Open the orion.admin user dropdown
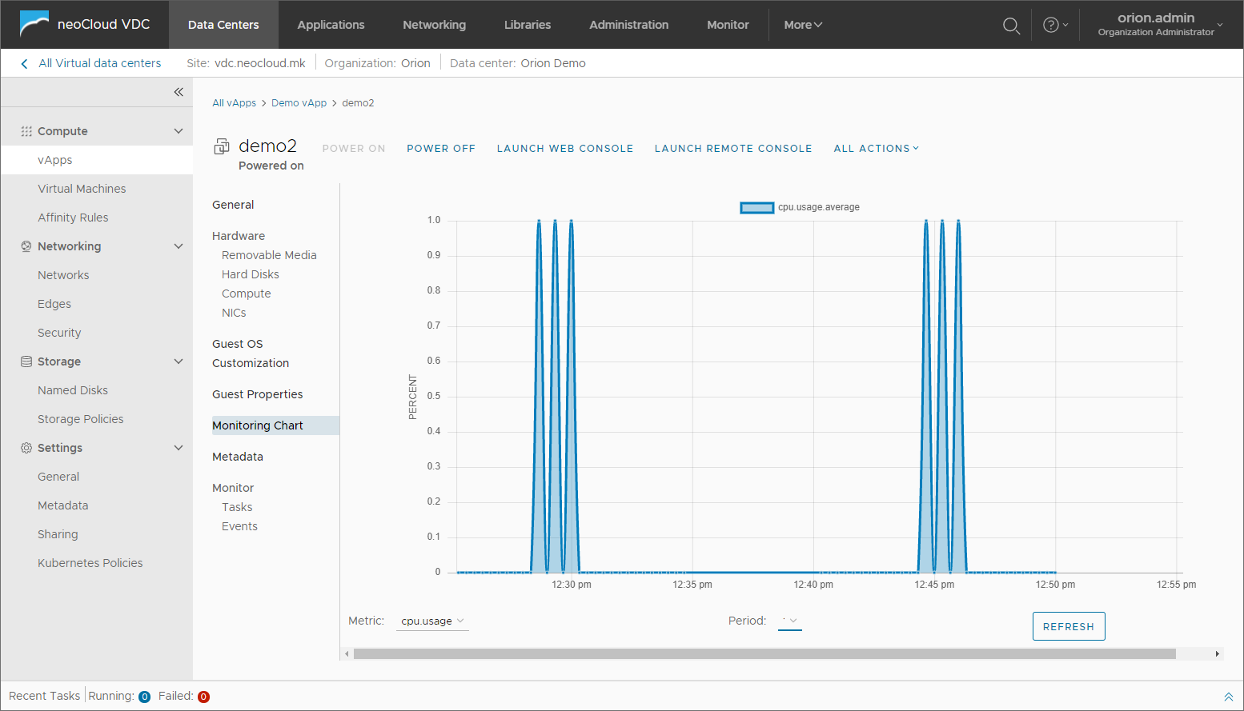 [x=1161, y=24]
